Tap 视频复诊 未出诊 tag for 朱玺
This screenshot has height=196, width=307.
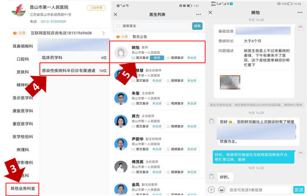192,103
